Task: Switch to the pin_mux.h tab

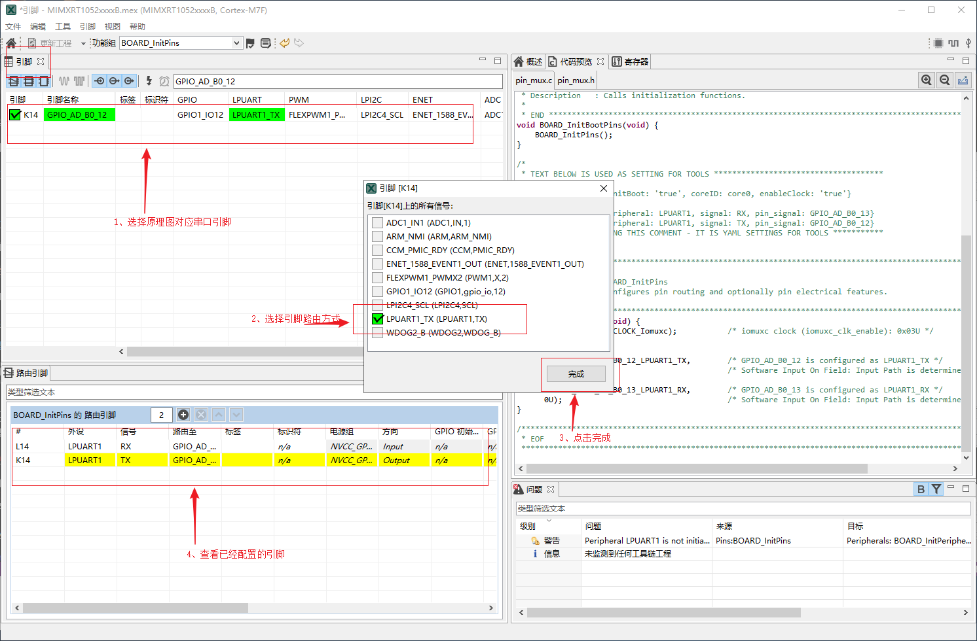Action: tap(576, 80)
